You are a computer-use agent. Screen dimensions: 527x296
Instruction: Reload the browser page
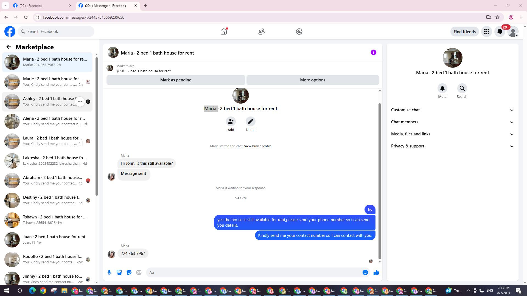point(26,17)
